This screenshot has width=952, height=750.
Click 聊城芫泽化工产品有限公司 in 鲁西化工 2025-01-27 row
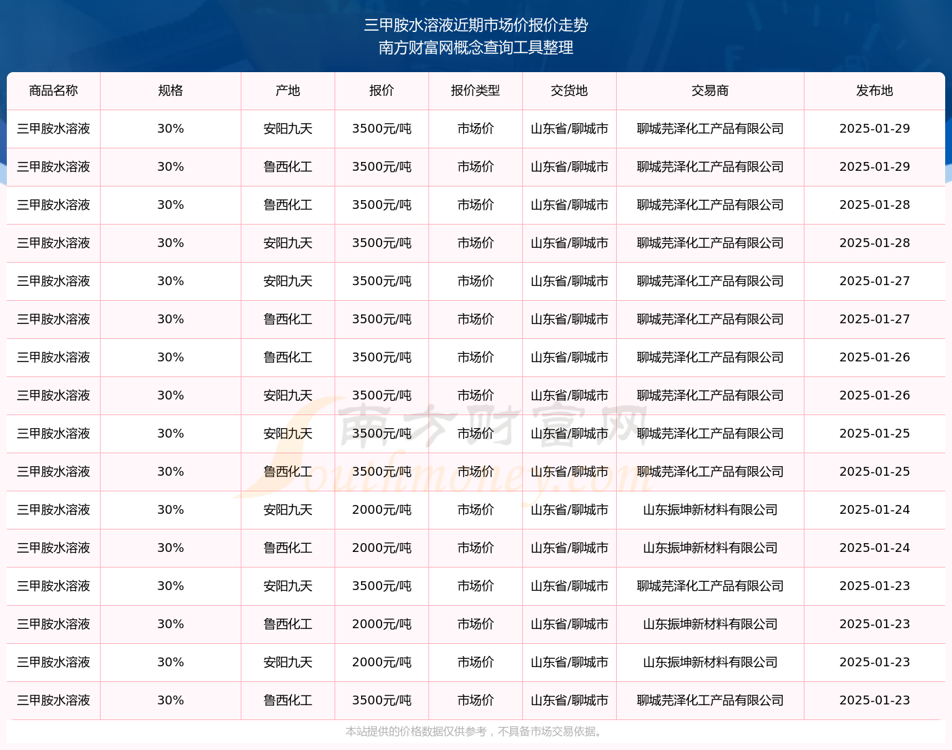tap(710, 319)
